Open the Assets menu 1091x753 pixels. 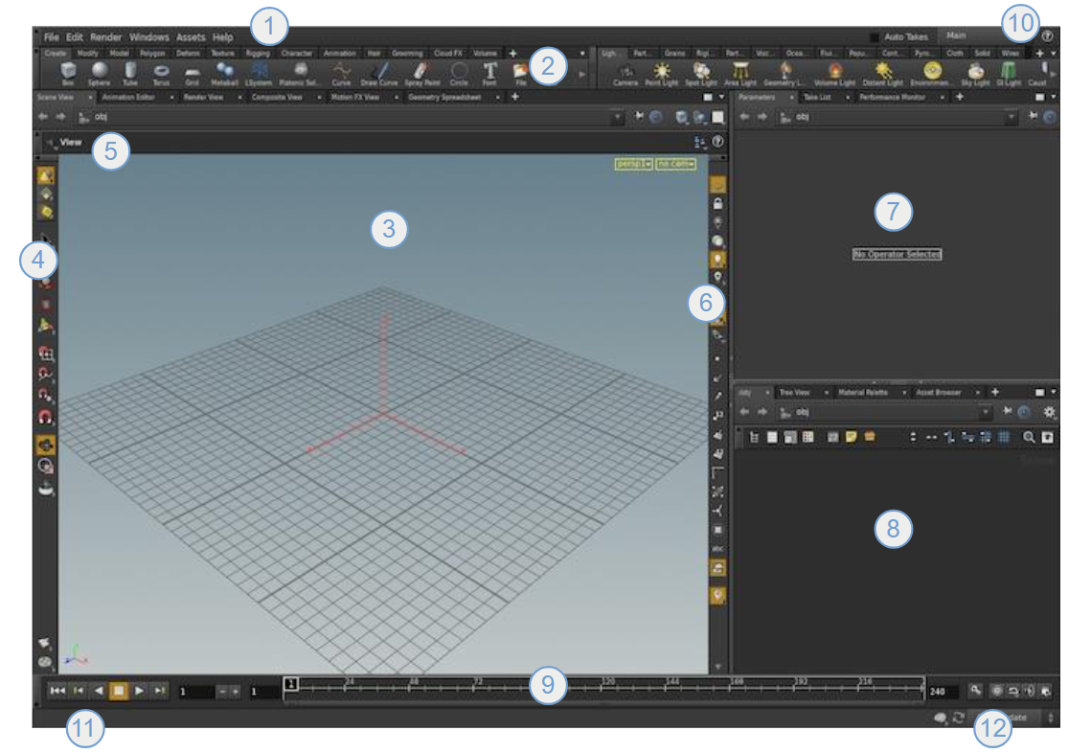tap(191, 37)
